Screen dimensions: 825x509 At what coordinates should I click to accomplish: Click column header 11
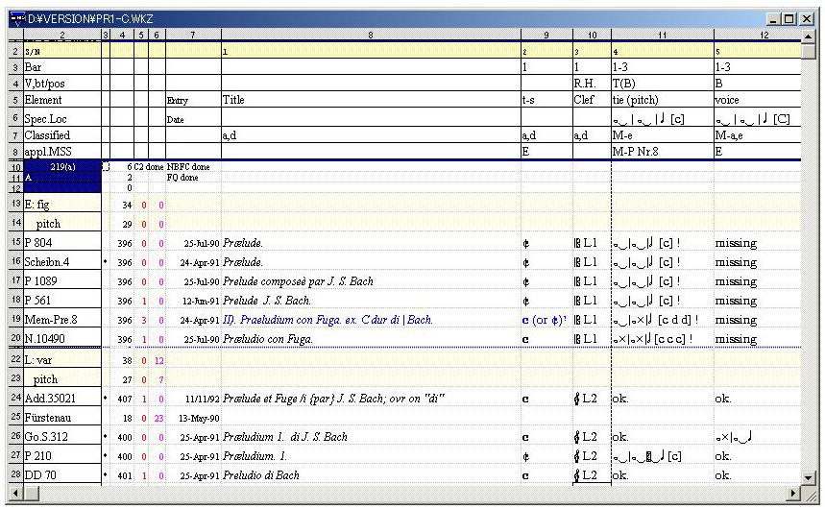662,35
